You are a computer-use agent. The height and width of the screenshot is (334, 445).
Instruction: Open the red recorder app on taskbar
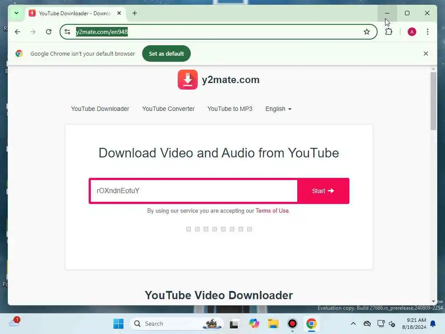[x=292, y=324]
